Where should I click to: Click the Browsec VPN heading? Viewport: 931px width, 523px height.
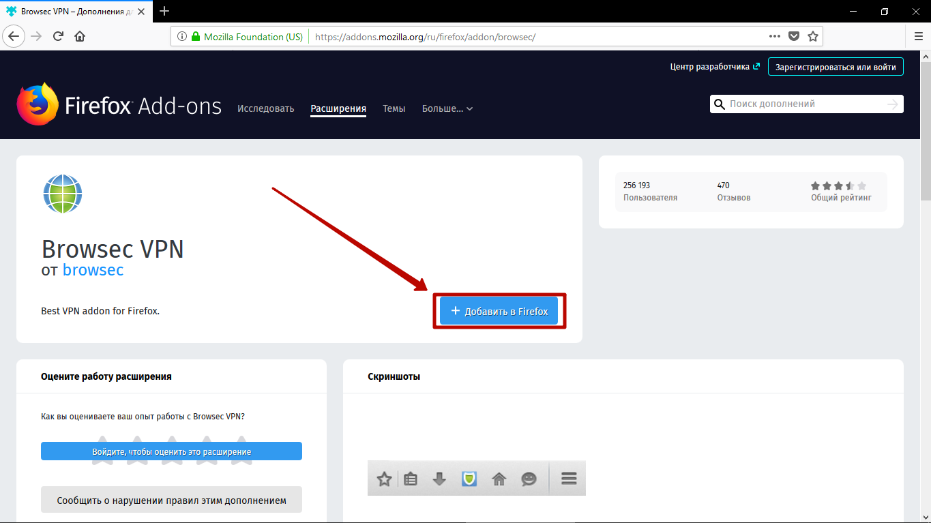point(113,249)
